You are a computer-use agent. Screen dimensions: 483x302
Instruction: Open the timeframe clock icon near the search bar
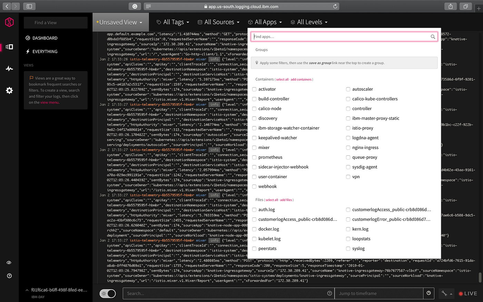[x=428, y=293]
